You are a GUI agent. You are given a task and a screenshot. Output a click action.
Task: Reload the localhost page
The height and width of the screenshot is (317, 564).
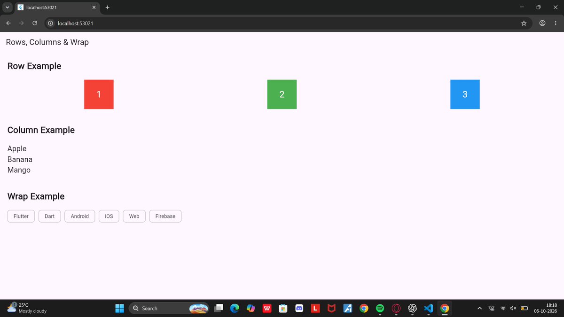35,23
